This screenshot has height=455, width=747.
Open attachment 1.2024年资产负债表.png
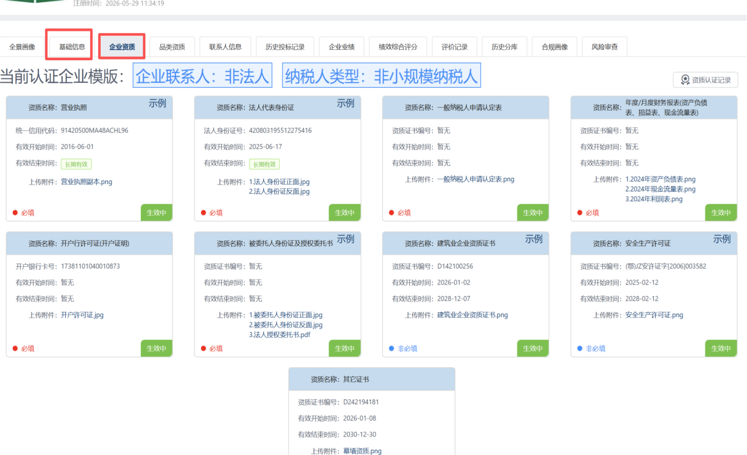(x=661, y=179)
